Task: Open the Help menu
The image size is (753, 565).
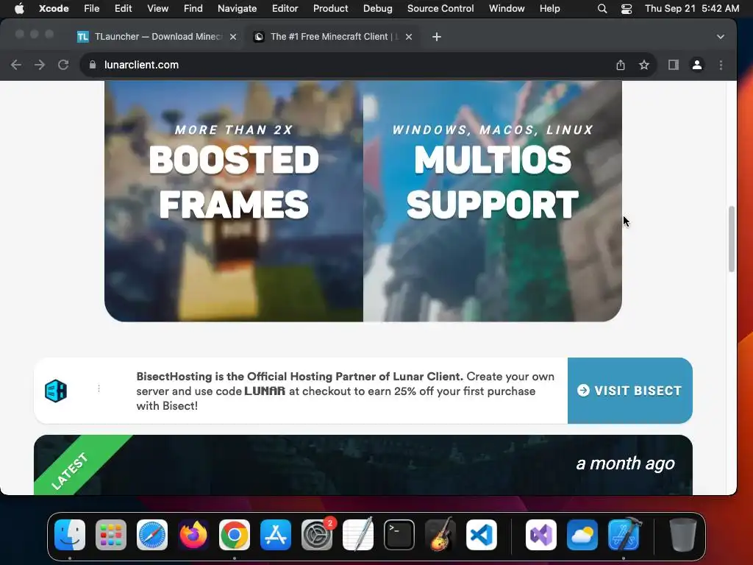Action: point(550,9)
